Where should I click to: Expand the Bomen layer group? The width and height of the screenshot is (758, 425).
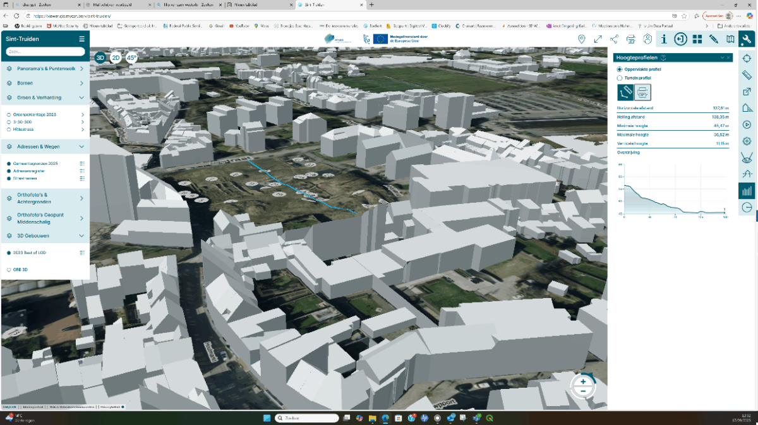(81, 83)
